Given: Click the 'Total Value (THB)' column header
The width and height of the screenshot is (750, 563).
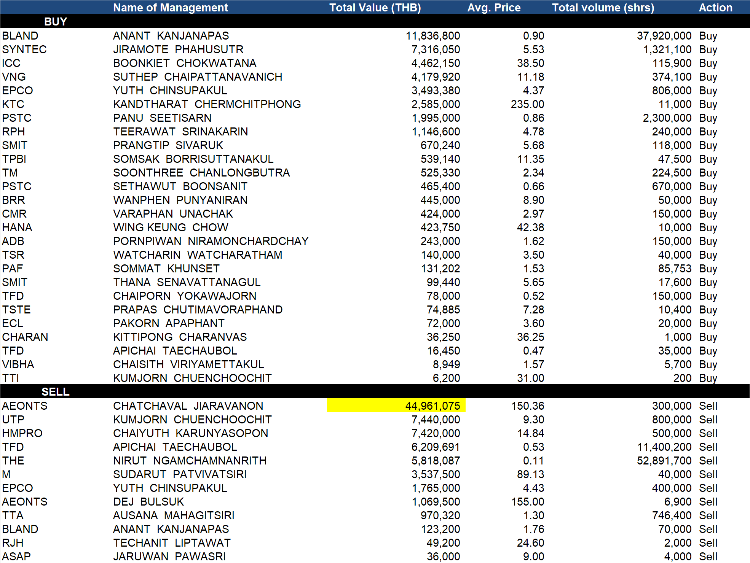Looking at the screenshot, I should coord(375,8).
